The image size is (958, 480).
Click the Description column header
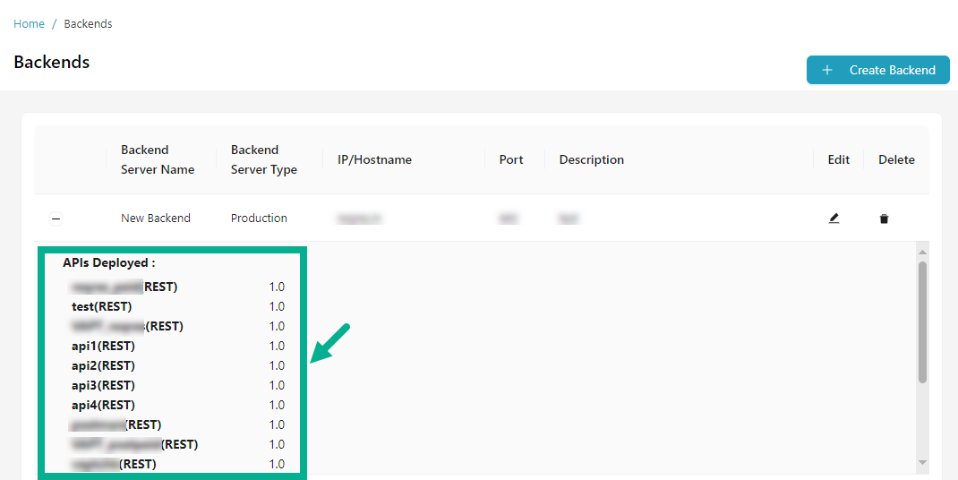591,159
